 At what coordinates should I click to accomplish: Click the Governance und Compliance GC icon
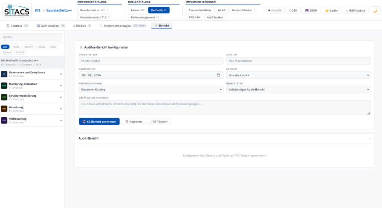[x=4, y=74]
